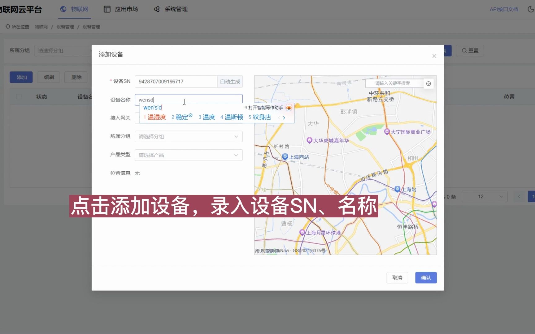Screen dimensions: 535x334
Task: Toggle dark mode moon icon
Action: click(x=531, y=9)
